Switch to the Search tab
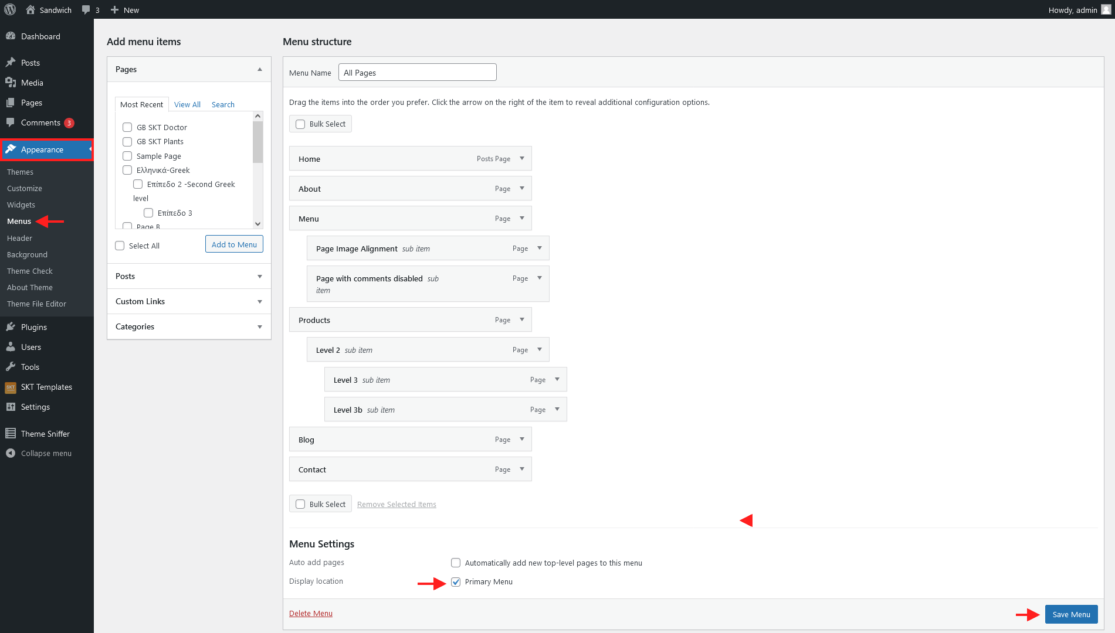Screen dimensions: 1115x633 pos(223,104)
